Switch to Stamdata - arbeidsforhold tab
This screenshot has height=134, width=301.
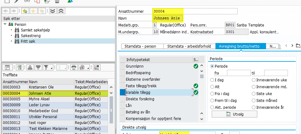[x=189, y=46]
